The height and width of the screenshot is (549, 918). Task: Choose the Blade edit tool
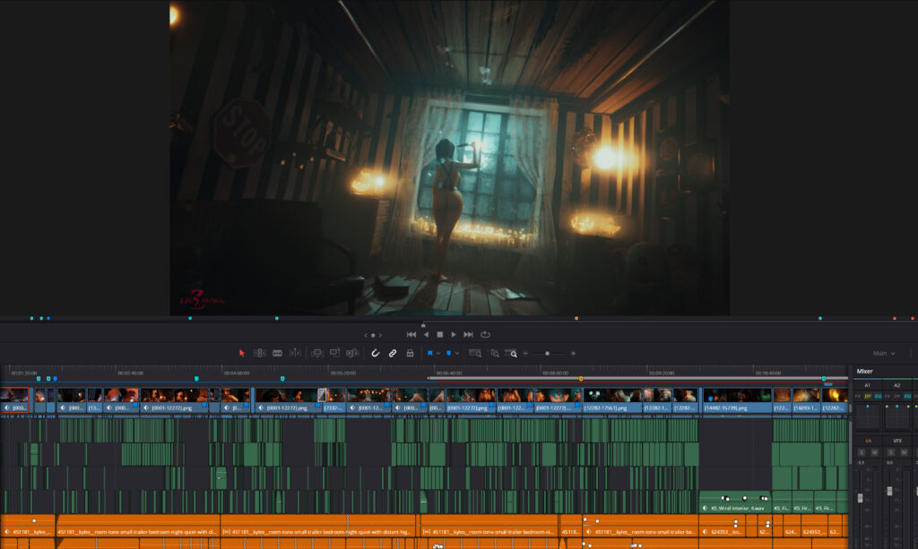point(295,353)
